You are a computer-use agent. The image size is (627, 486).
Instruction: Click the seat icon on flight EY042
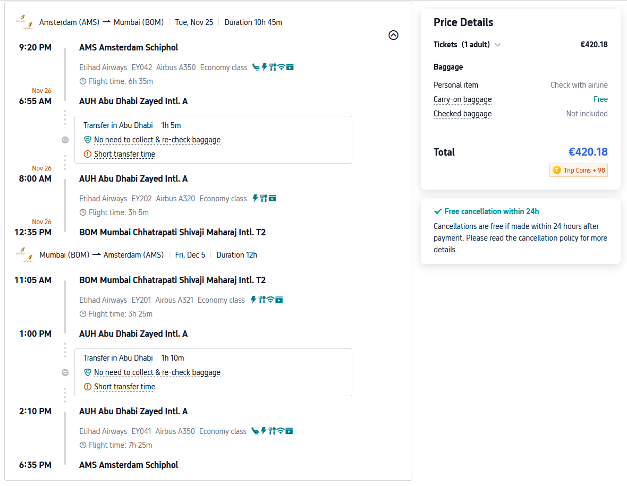coord(256,67)
